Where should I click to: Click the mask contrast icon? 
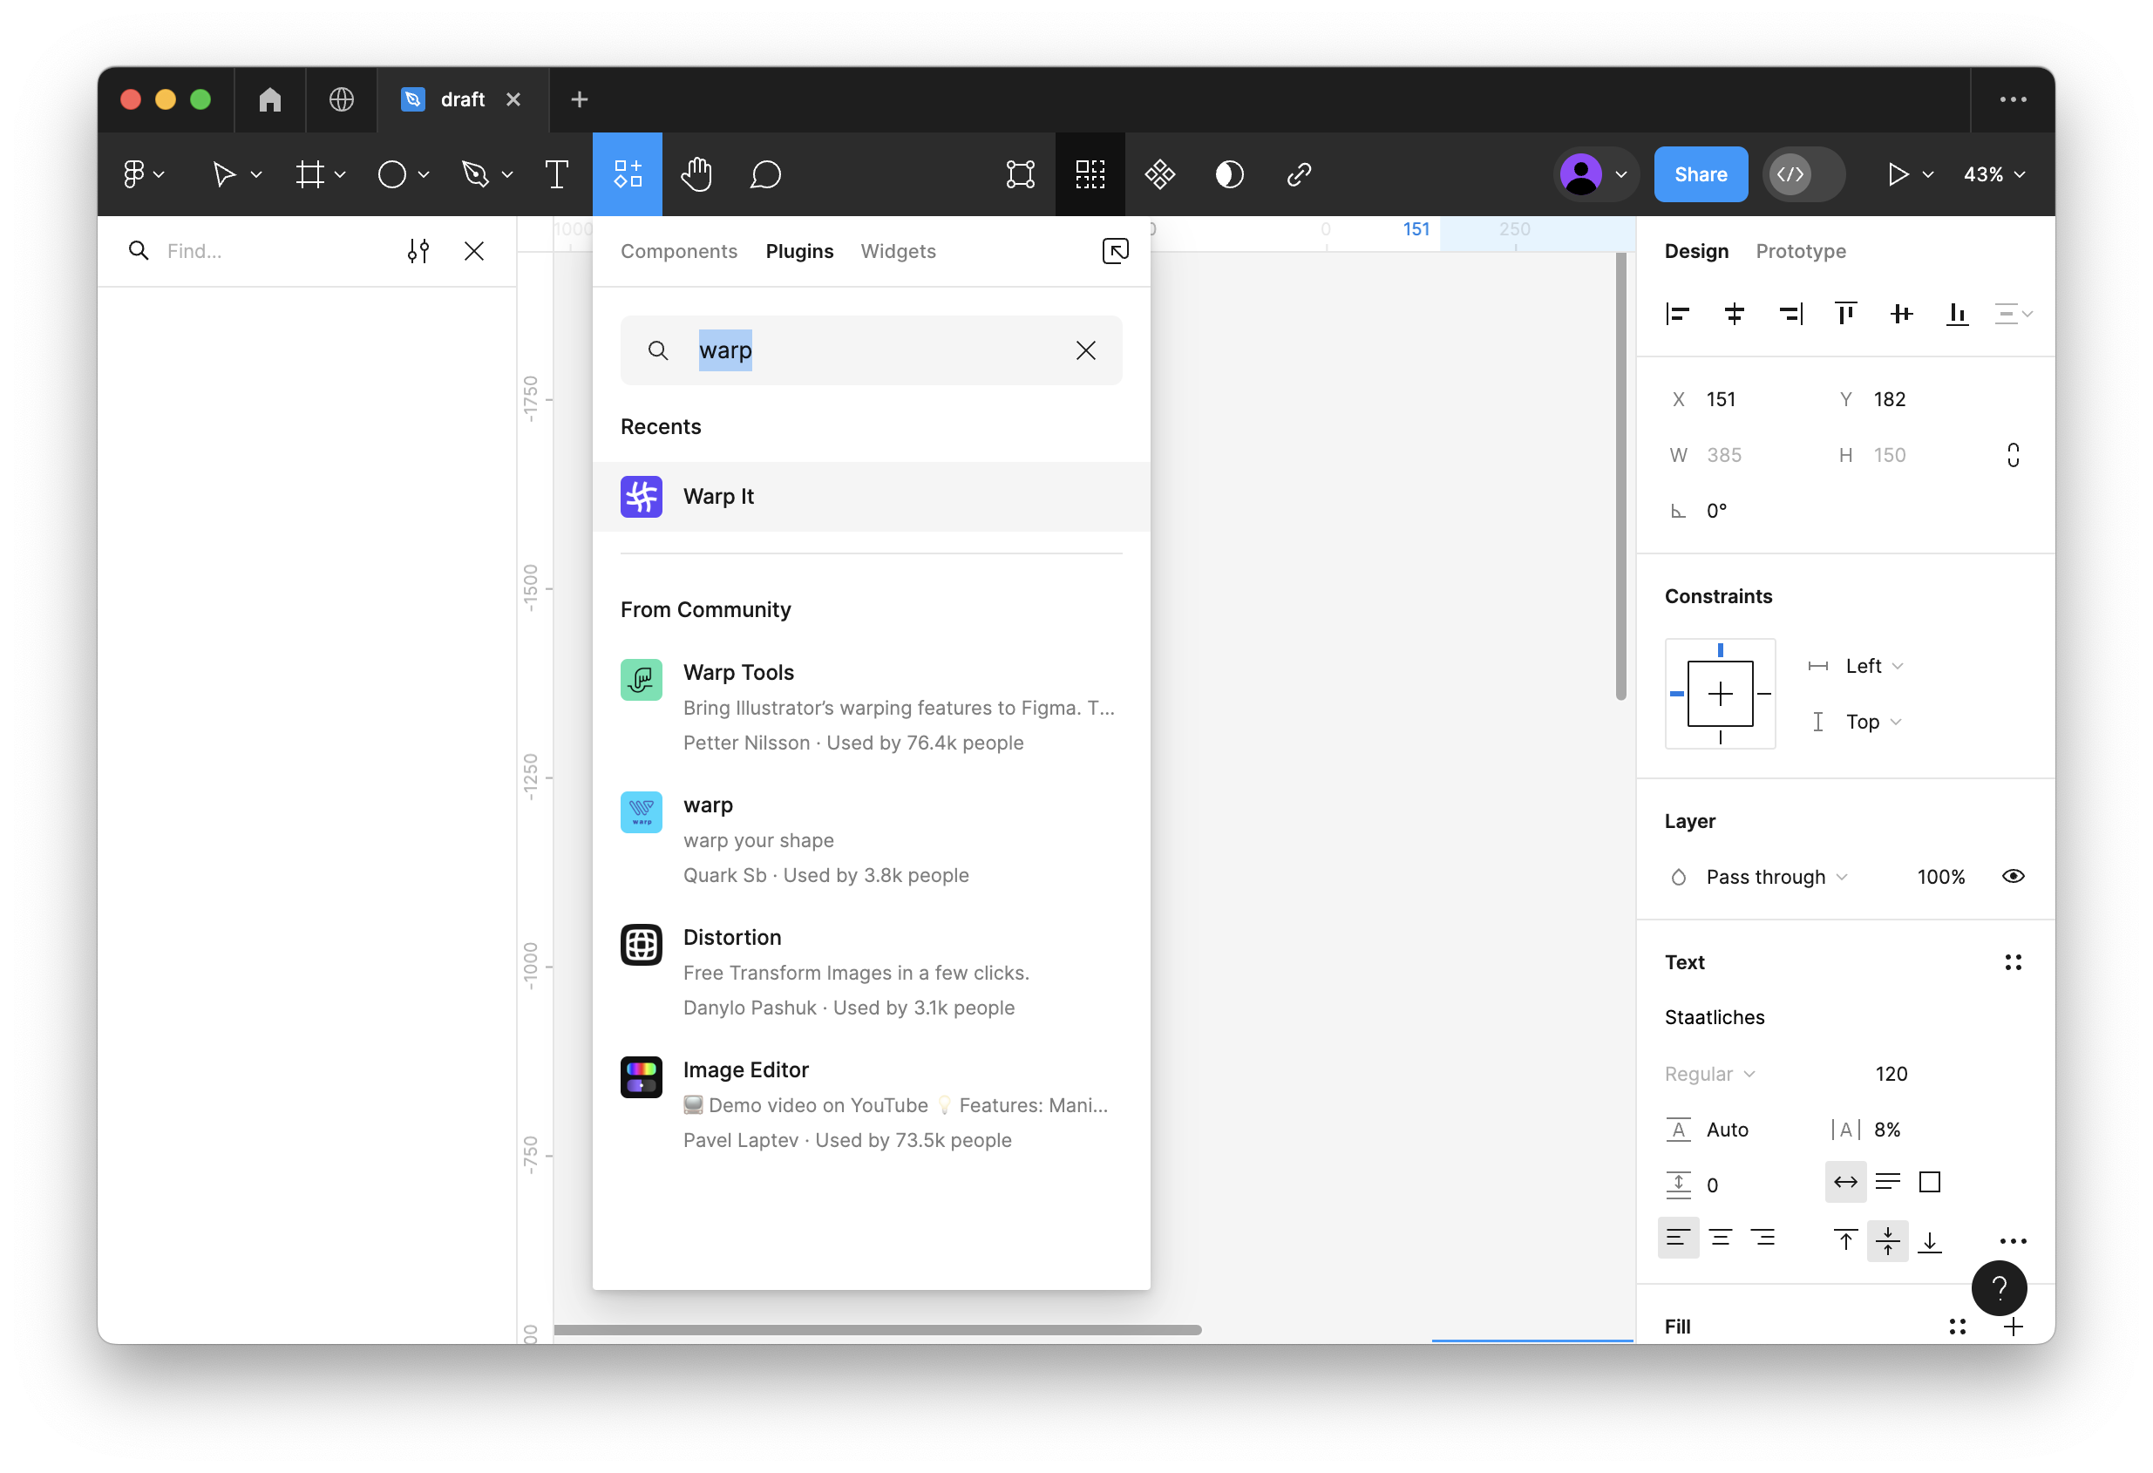[x=1229, y=174]
